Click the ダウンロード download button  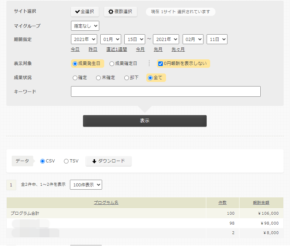tap(108, 161)
